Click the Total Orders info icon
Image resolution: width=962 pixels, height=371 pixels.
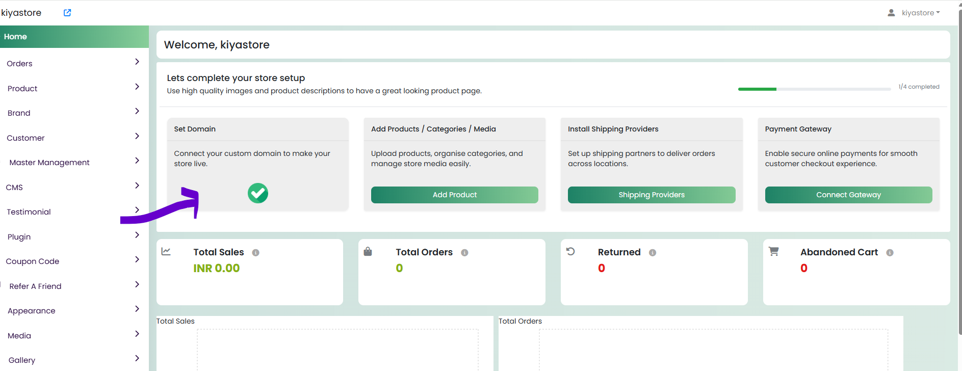(x=464, y=253)
